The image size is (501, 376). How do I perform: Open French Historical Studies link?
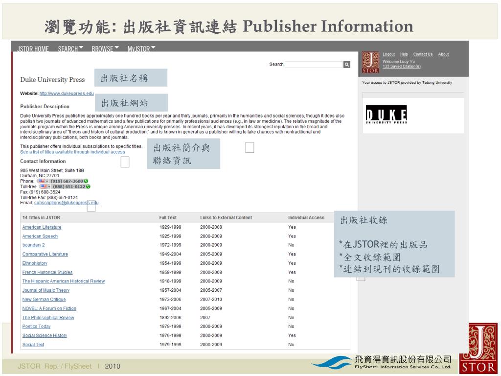(x=47, y=272)
